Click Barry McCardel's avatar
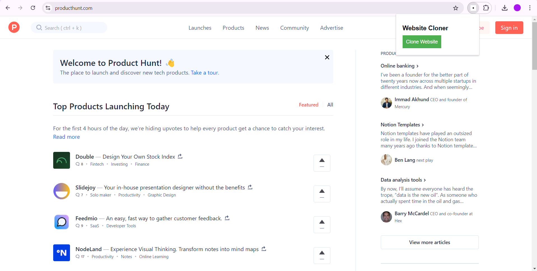This screenshot has width=537, height=271. [386, 217]
